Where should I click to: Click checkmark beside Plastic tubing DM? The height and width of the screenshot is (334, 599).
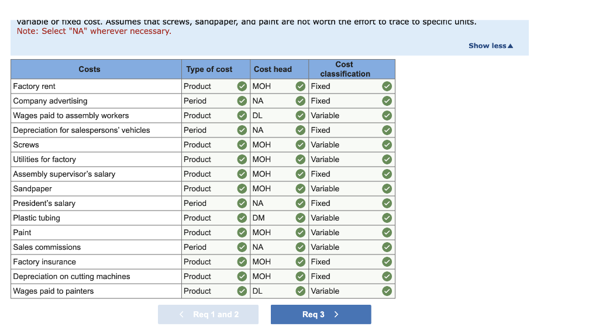click(300, 218)
